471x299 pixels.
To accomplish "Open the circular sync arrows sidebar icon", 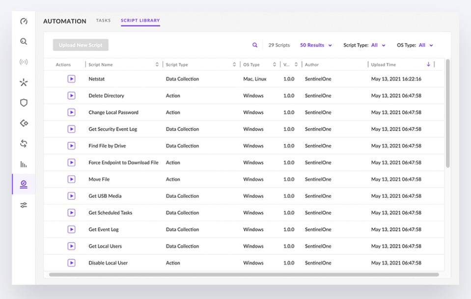I will click(x=24, y=143).
